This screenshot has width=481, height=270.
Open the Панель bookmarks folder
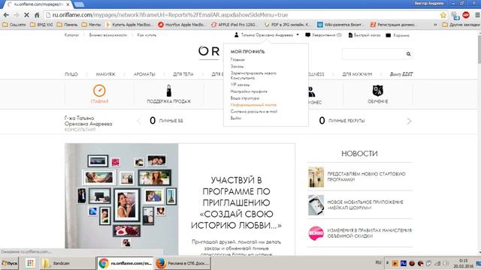coord(67,25)
